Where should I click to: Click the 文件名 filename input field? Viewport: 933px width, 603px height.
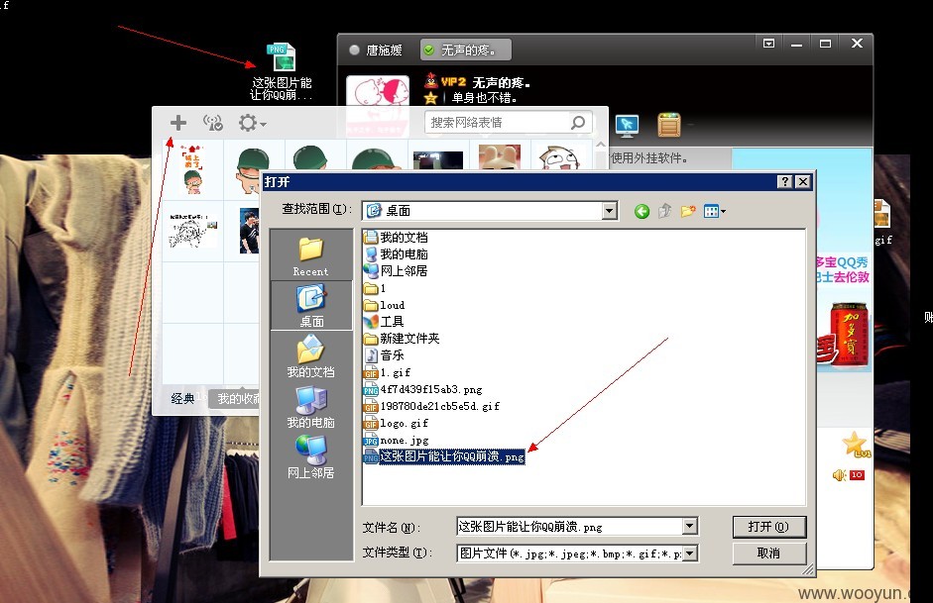[569, 527]
